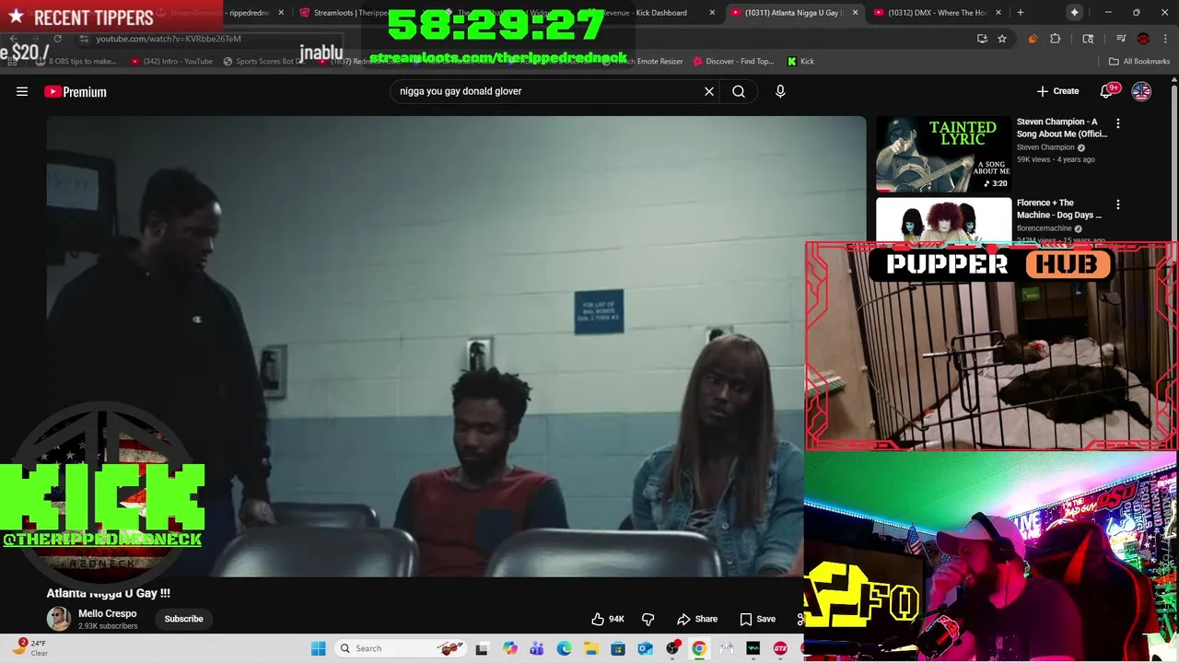Open Chrome profile avatar

tap(1143, 39)
